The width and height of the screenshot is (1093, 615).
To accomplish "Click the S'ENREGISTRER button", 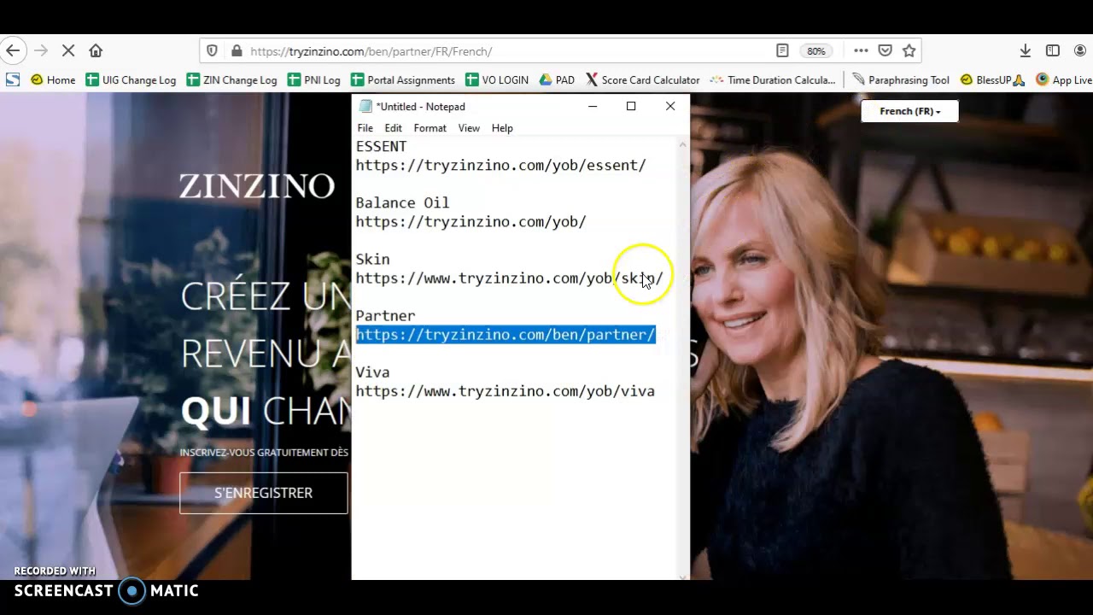I will [x=263, y=493].
